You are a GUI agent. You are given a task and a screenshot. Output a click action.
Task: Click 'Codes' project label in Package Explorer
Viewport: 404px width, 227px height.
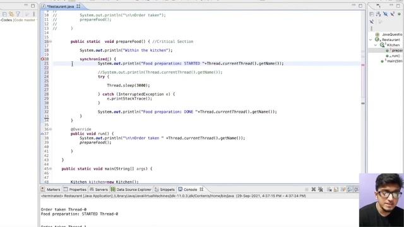pos(6,20)
